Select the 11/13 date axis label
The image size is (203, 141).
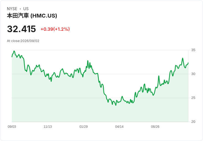click(x=48, y=127)
